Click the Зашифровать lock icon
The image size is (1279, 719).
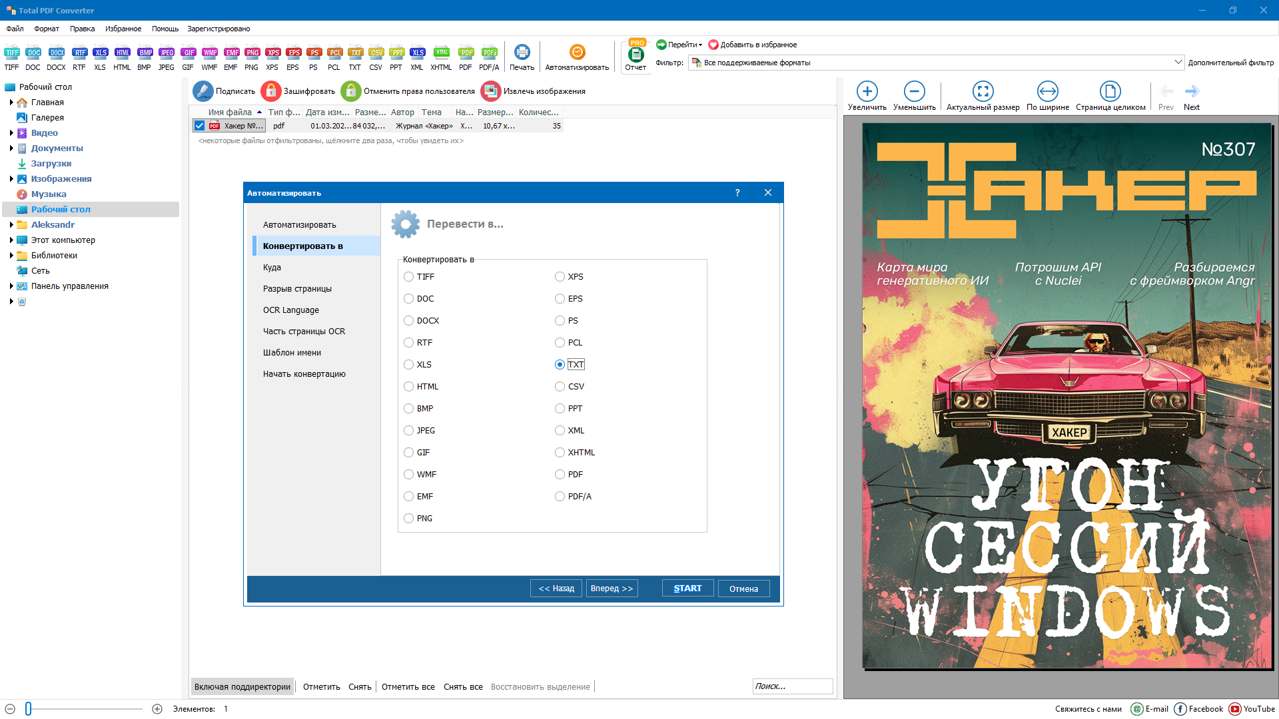click(x=271, y=91)
